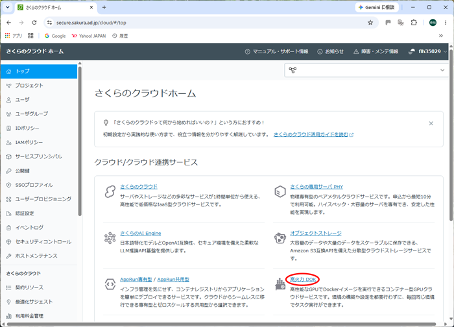Click the ユーザープロビジョニング sync icon
Image resolution: width=454 pixels, height=327 pixels.
(x=8, y=199)
